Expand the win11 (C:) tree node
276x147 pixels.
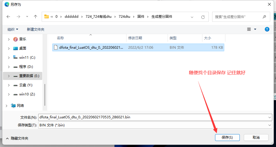coord(9,58)
